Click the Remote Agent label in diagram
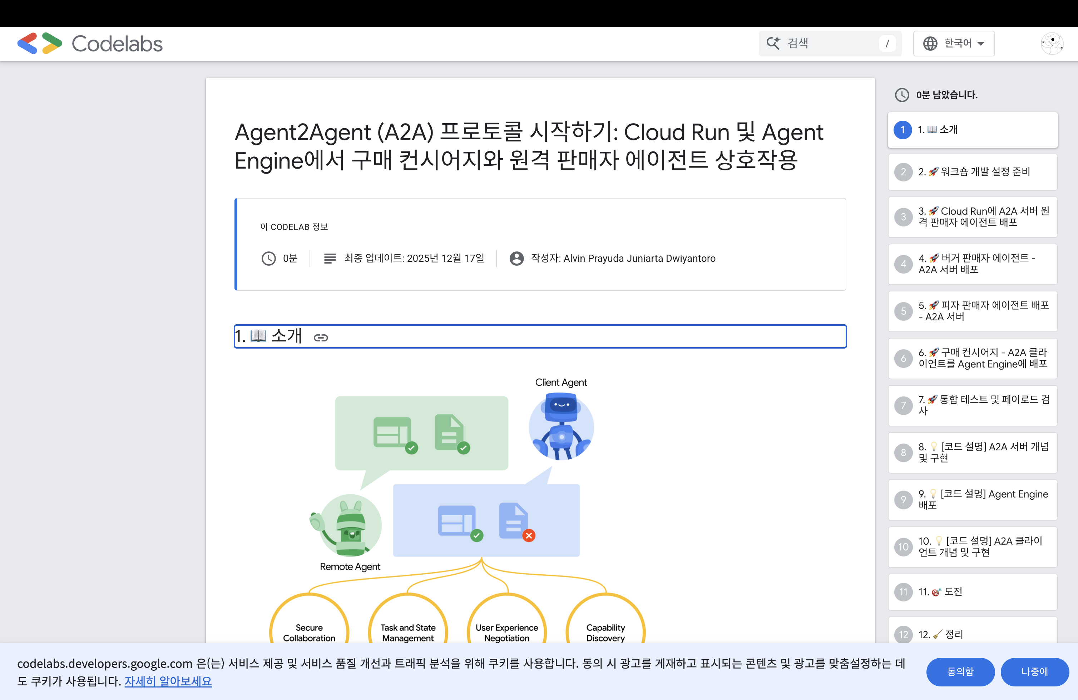1078x700 pixels. [350, 566]
